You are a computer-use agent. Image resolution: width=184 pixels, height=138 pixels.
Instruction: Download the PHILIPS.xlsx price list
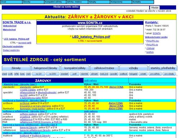[x=153, y=41]
